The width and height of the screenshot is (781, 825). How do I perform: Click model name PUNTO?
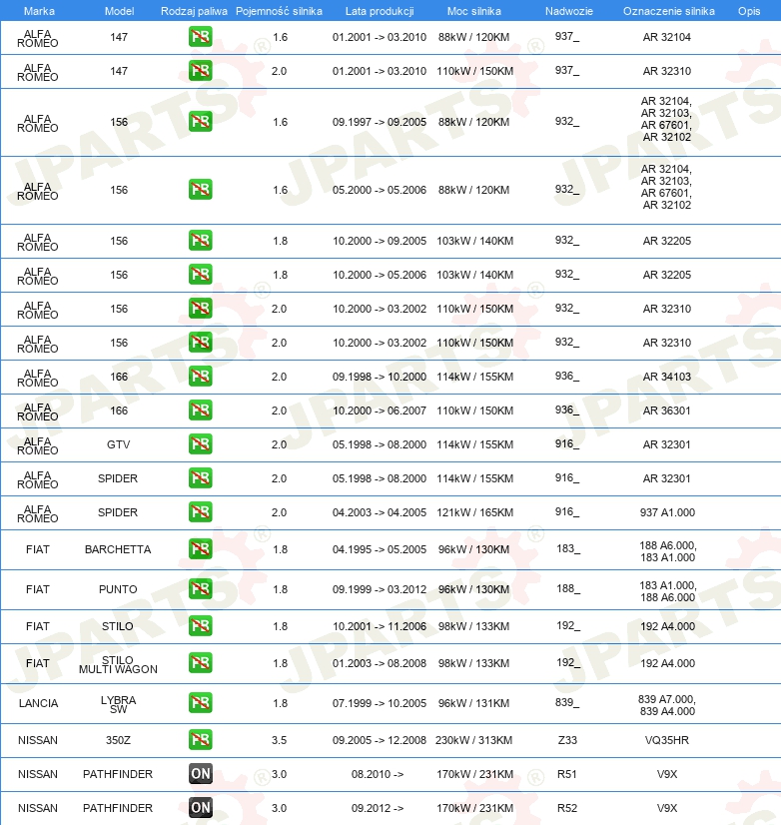118,589
